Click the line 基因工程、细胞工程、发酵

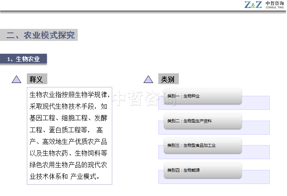click(x=68, y=118)
